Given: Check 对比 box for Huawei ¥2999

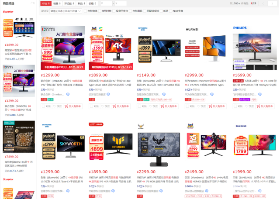Looking at the screenshot, I should tap(187, 106).
